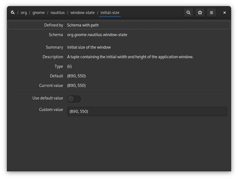Close the dconf Editor window
The image size is (238, 179).
pyautogui.click(x=224, y=13)
